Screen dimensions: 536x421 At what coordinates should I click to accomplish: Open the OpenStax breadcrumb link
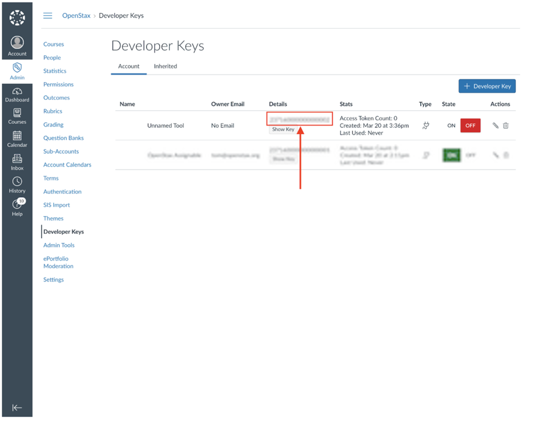[x=76, y=15]
